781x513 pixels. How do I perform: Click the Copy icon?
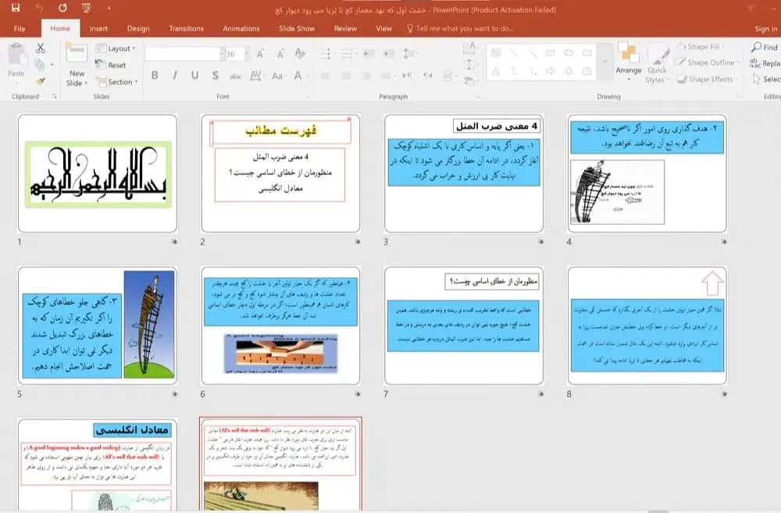pyautogui.click(x=40, y=64)
